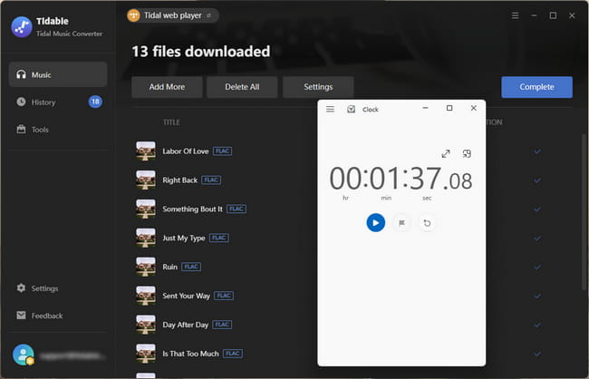Viewport: 589px width, 379px height.
Task: Click the 13 files downloaded heading
Action: (200, 52)
